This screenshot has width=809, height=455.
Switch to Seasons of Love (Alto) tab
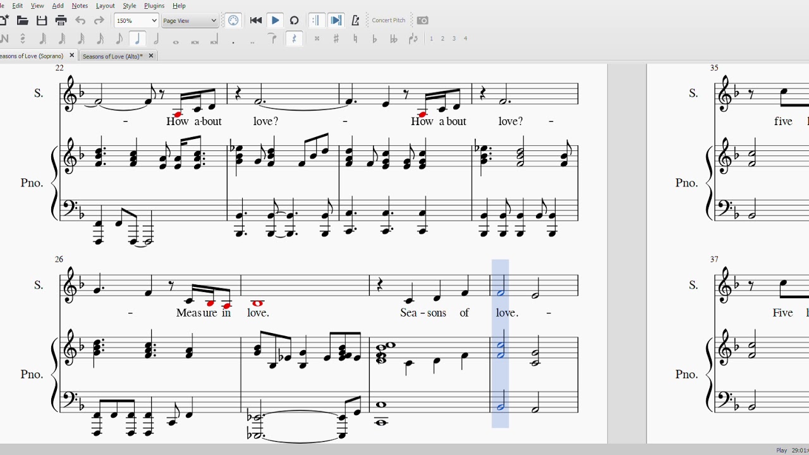tap(113, 56)
